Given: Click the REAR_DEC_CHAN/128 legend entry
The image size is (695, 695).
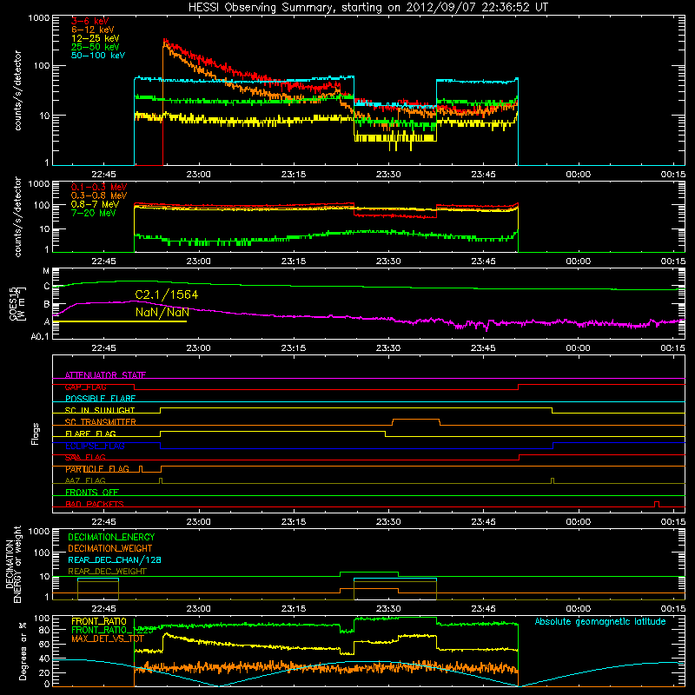Looking at the screenshot, I should [x=115, y=560].
